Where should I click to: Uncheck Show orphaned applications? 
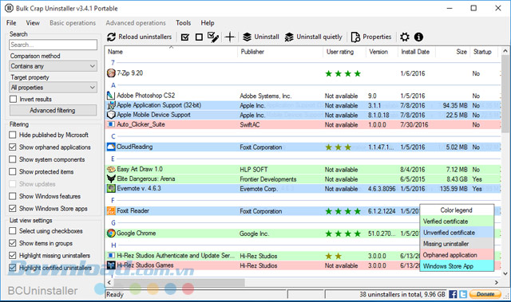tap(13, 147)
